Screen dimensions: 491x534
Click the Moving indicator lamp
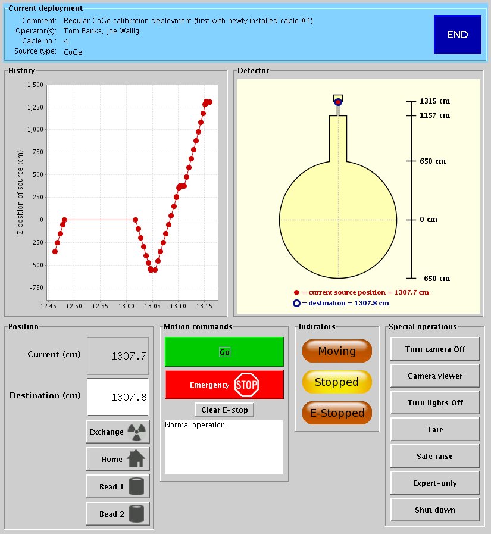coord(337,351)
